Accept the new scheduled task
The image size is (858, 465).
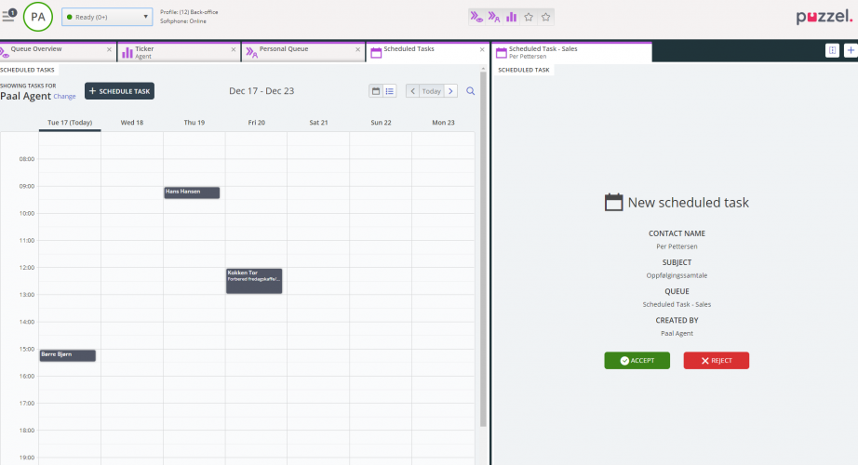coord(637,361)
